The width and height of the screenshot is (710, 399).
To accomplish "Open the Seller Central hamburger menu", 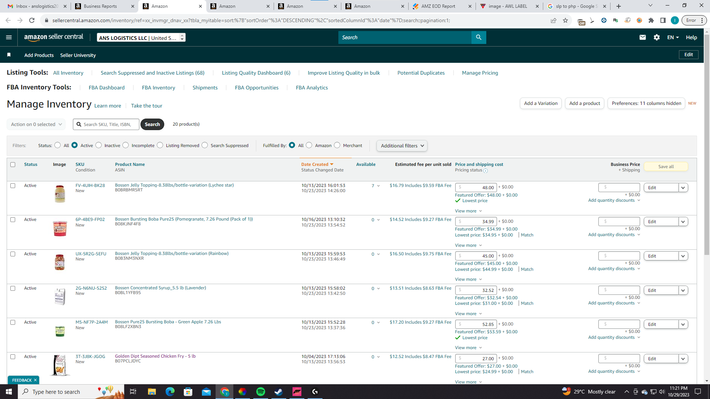I will coord(9,37).
